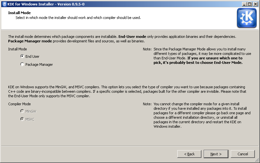Click the header subtitle about installer mode
The image size is (260, 163).
tap(78, 18)
